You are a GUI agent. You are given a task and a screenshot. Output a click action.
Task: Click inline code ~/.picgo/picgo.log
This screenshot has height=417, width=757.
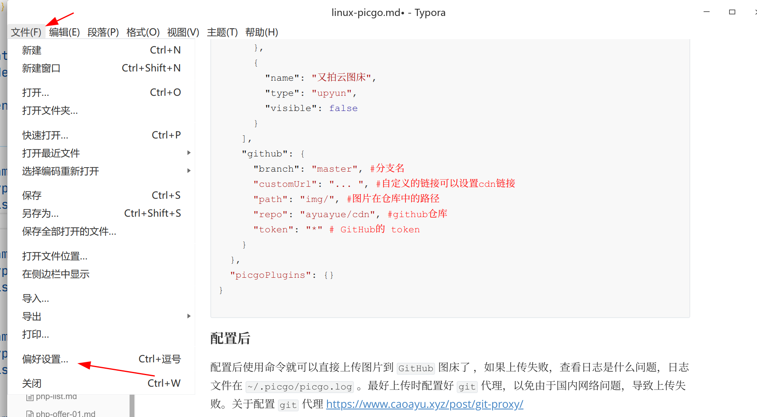click(300, 387)
